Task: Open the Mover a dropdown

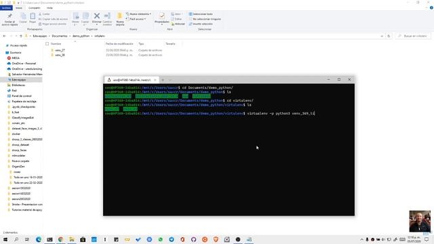Action: [75, 20]
